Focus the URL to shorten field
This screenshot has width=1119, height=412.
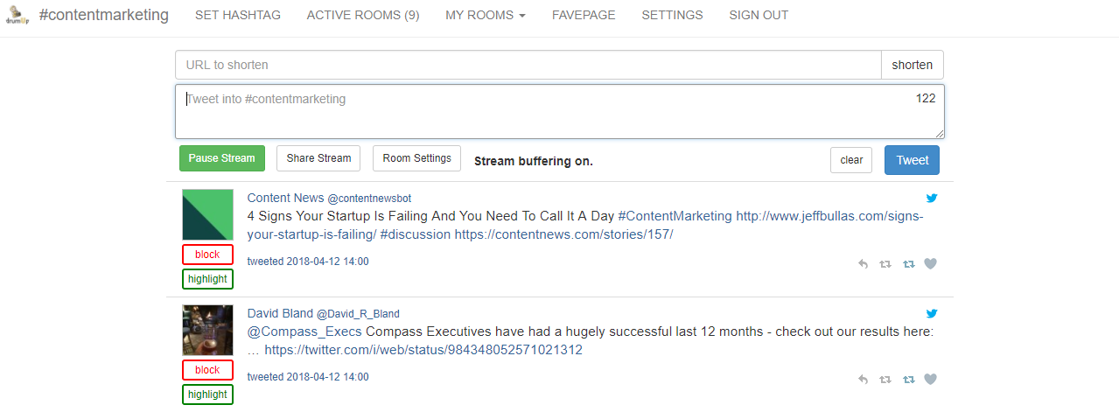point(528,65)
